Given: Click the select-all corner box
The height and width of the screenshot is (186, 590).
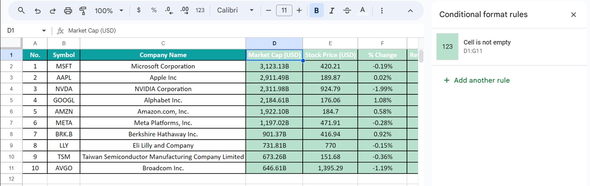Looking at the screenshot, I should point(11,43).
